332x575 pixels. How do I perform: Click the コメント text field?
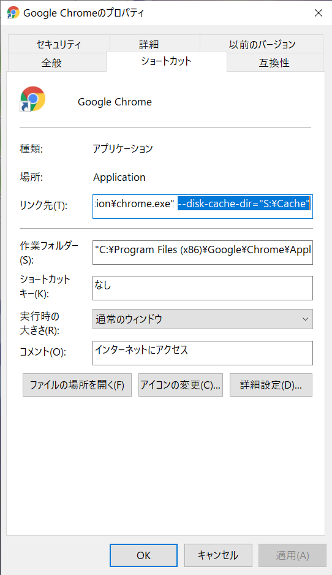point(203,352)
